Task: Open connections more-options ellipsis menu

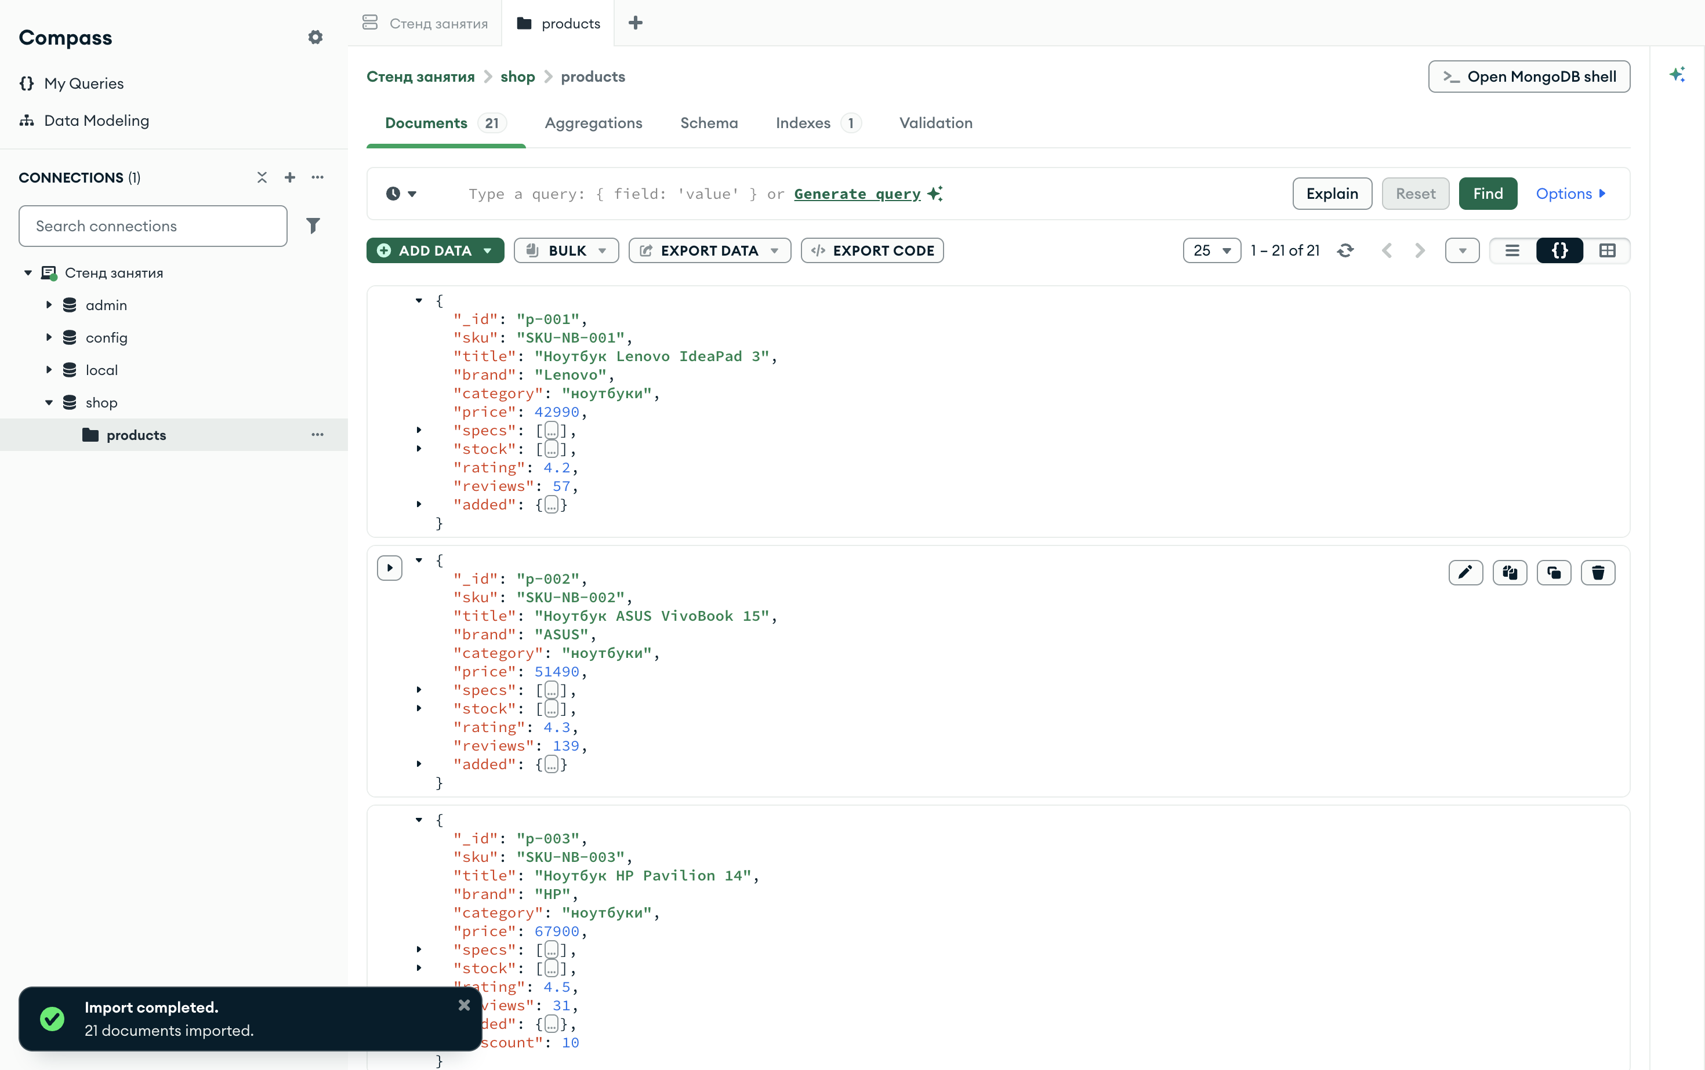Action: coord(317,177)
